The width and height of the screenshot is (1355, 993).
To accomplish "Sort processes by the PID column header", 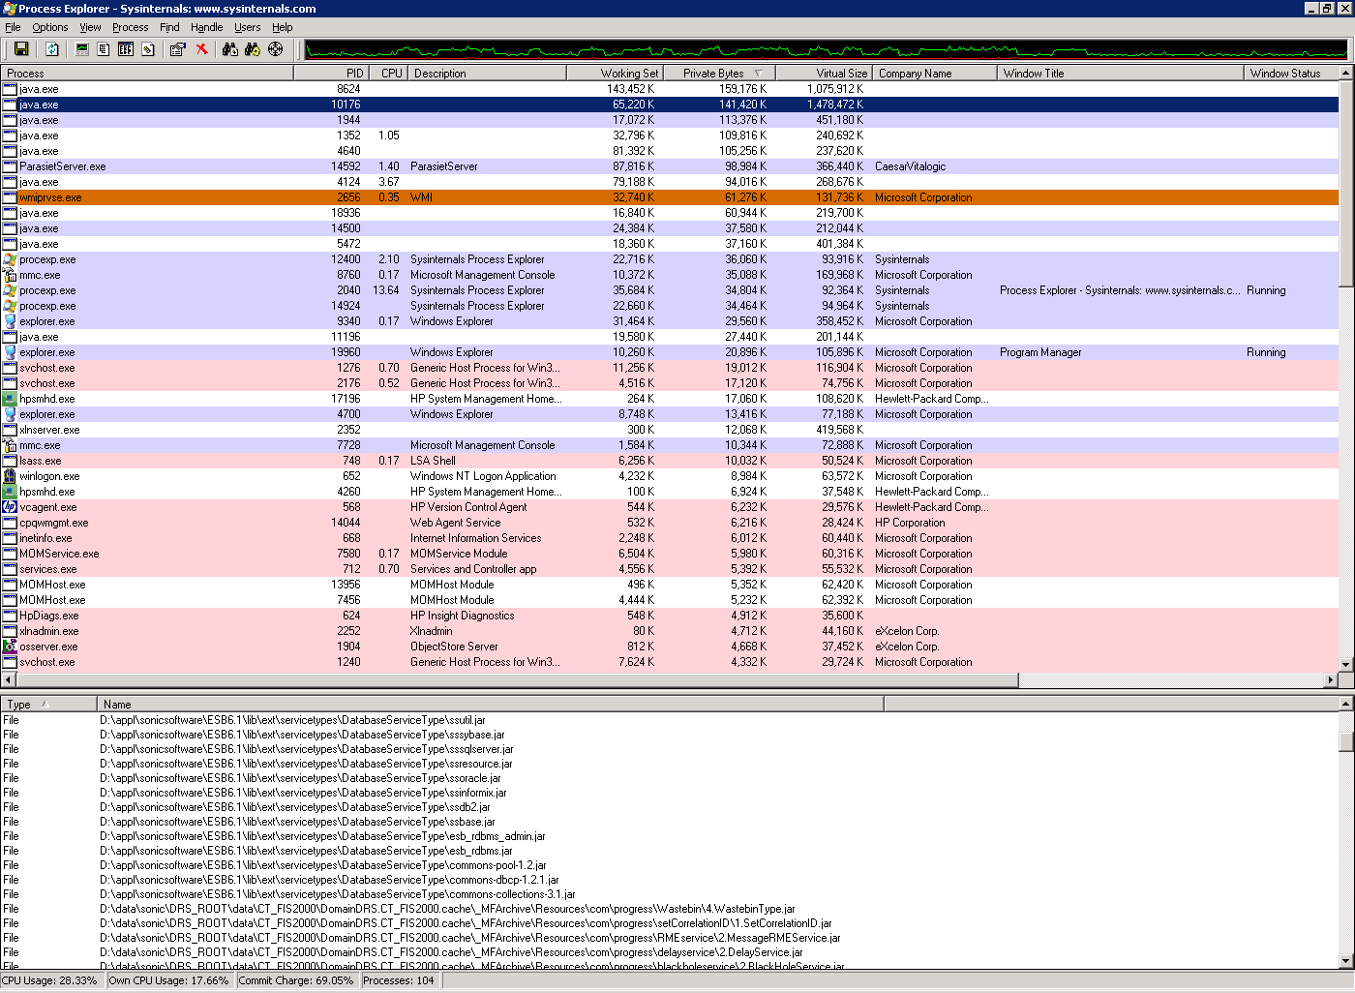I will click(331, 73).
